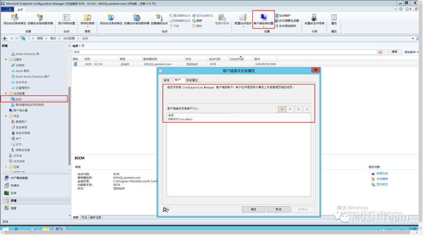Screen dimensions: 423x235
Task: Select the 安全角色 tree node
Action: click(19, 127)
